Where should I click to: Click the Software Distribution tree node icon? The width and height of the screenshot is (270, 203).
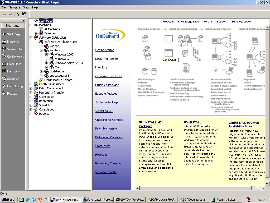pyautogui.click(x=36, y=38)
